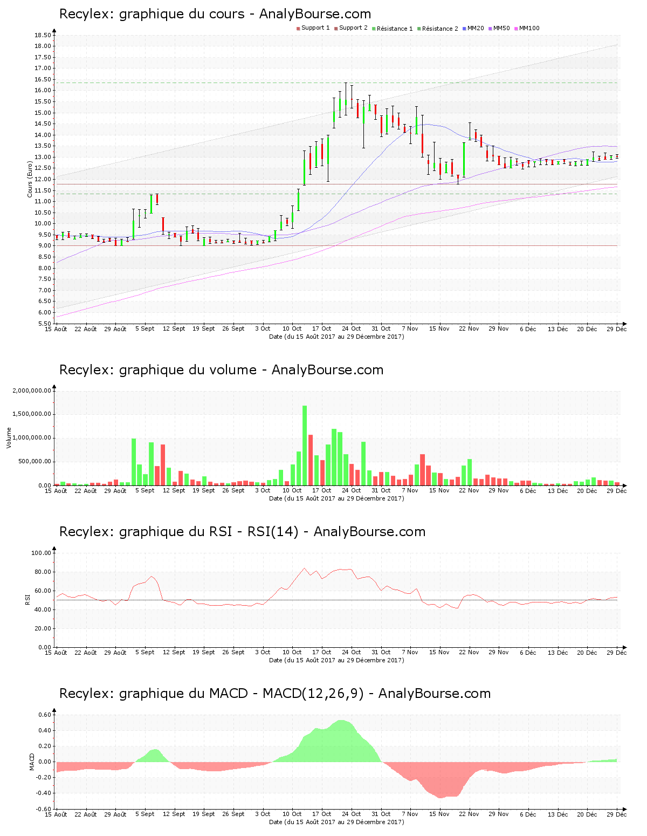Select the 'Résistance 1' legend entry
The width and height of the screenshot is (647, 836).
(x=392, y=28)
